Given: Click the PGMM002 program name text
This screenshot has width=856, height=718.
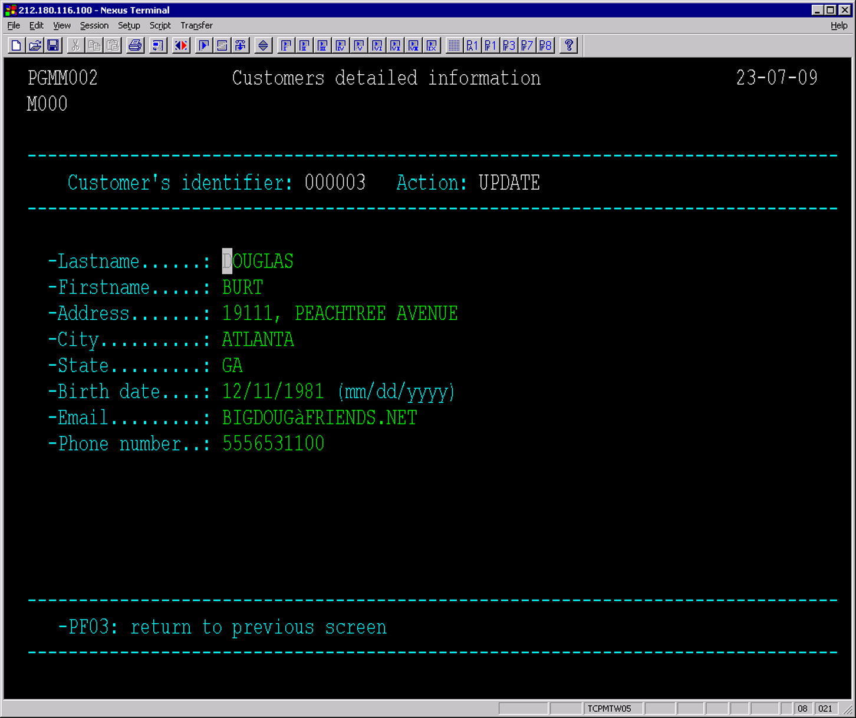Looking at the screenshot, I should coord(62,78).
